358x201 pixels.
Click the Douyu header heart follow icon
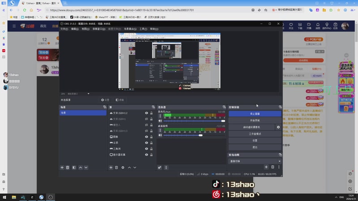291,26
